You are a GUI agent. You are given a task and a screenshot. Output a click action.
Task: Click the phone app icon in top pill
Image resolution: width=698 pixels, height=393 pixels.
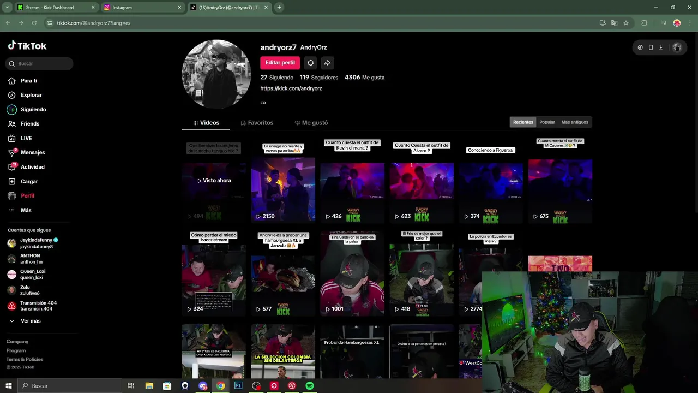click(x=651, y=47)
